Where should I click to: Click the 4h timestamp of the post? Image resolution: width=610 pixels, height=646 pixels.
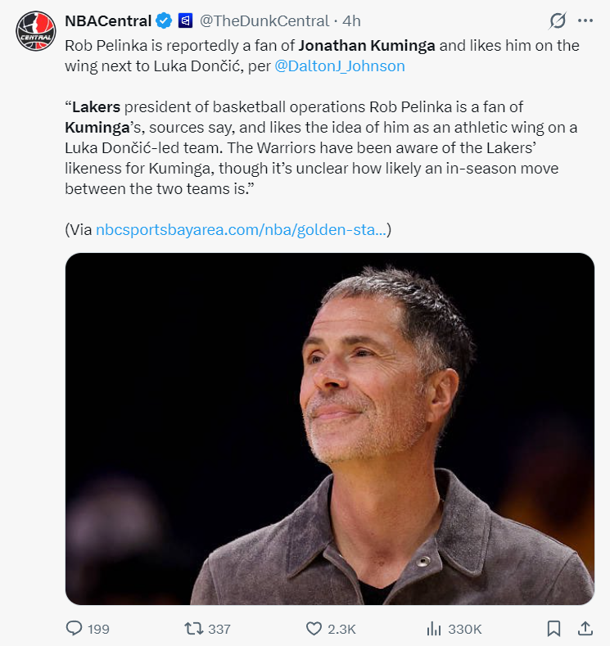(x=351, y=20)
